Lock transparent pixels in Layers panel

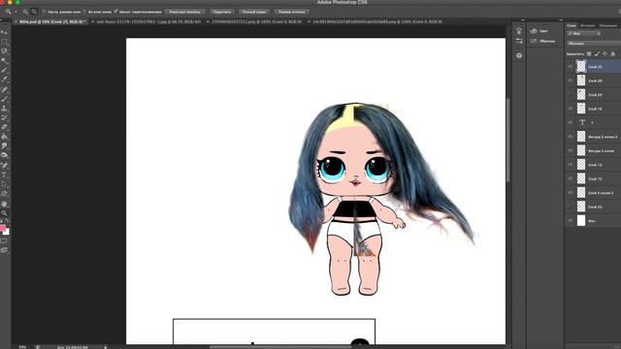589,54
